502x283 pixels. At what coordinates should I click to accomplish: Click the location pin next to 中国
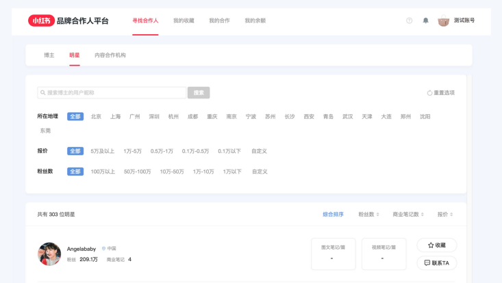tap(103, 249)
